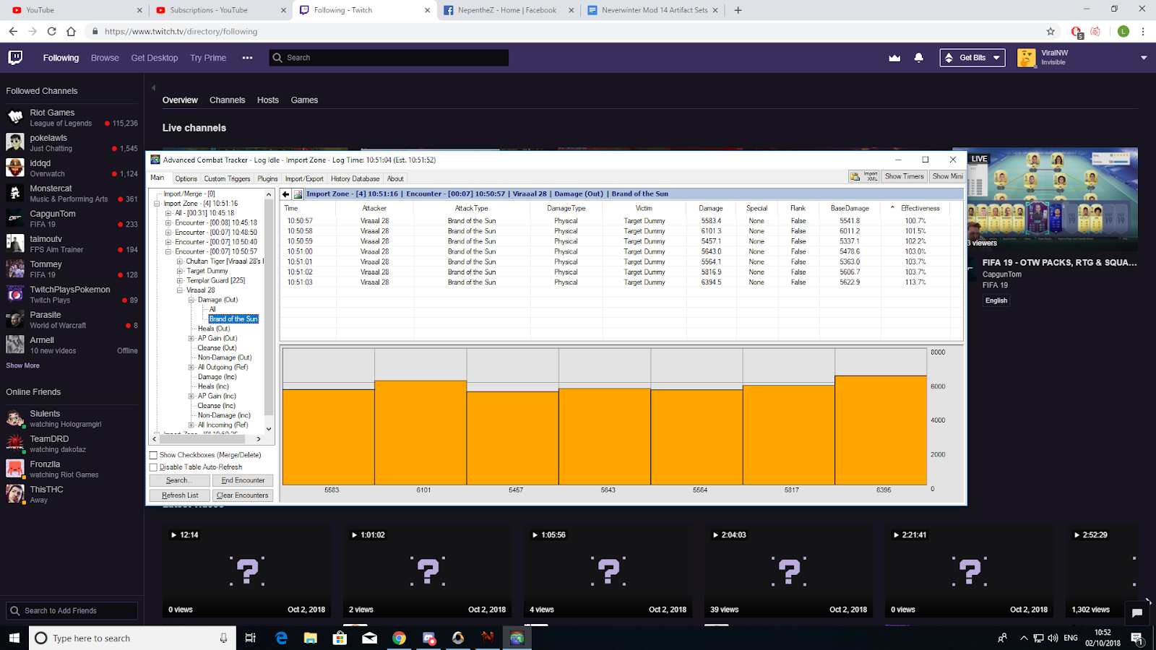Screen dimensions: 1156x650
Task: Open the ViralNW account dropdown arrow
Action: [1144, 58]
